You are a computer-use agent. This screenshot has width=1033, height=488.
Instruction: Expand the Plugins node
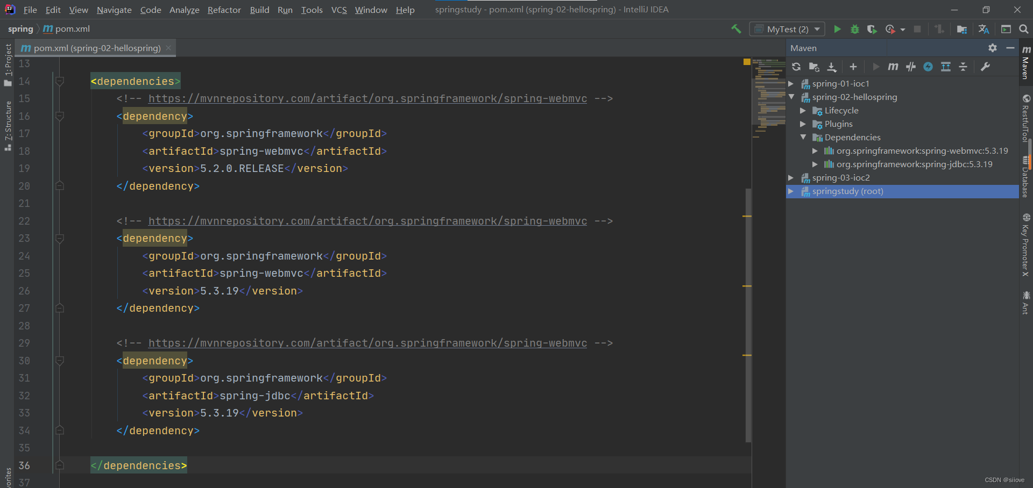click(x=803, y=124)
